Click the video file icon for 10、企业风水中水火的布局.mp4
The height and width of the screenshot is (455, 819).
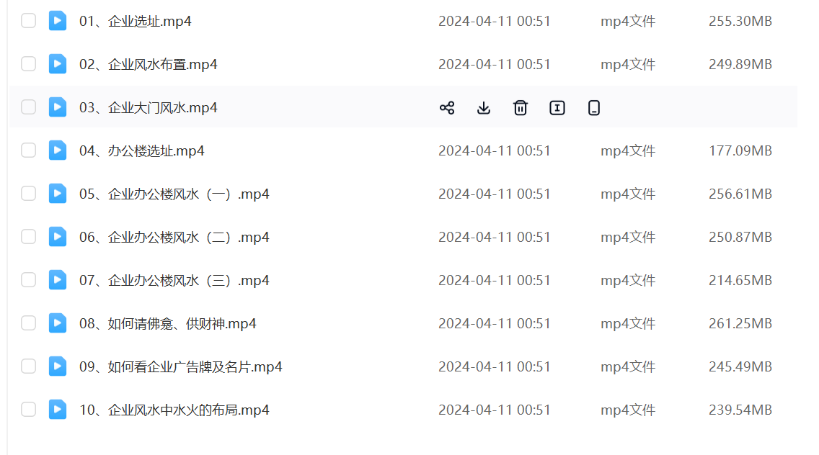coord(58,410)
